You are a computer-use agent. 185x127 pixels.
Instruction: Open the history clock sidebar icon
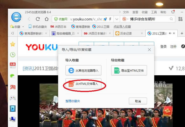coord(13,55)
